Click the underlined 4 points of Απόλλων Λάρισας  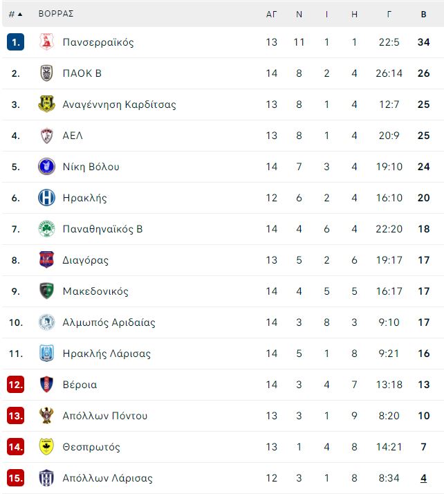coord(423,478)
